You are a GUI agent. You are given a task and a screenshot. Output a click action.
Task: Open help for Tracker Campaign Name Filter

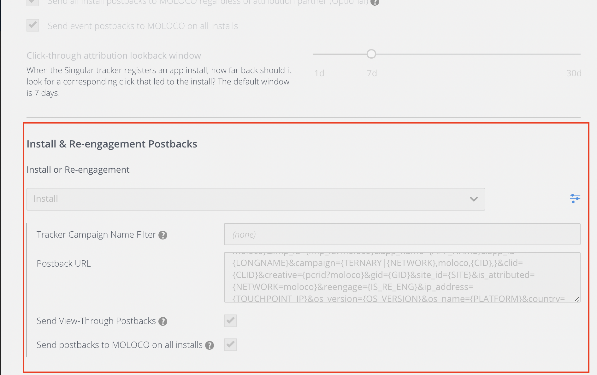(x=163, y=235)
